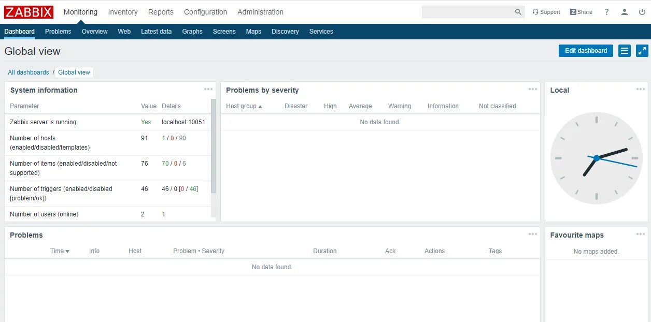This screenshot has height=322, width=651.
Task: Click the triggers details '46 / 0 [0 / 46]'
Action: 180,189
